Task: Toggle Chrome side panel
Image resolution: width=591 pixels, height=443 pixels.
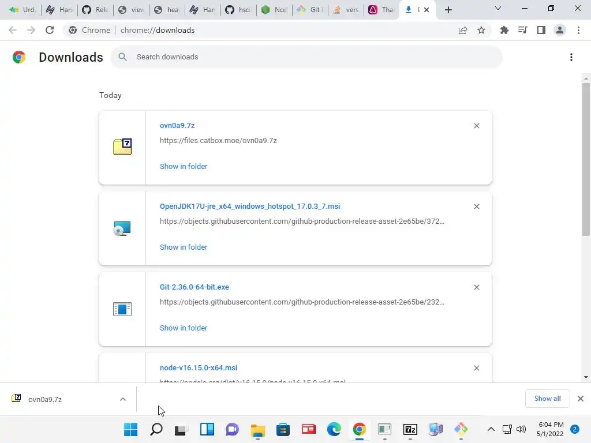Action: 541,30
